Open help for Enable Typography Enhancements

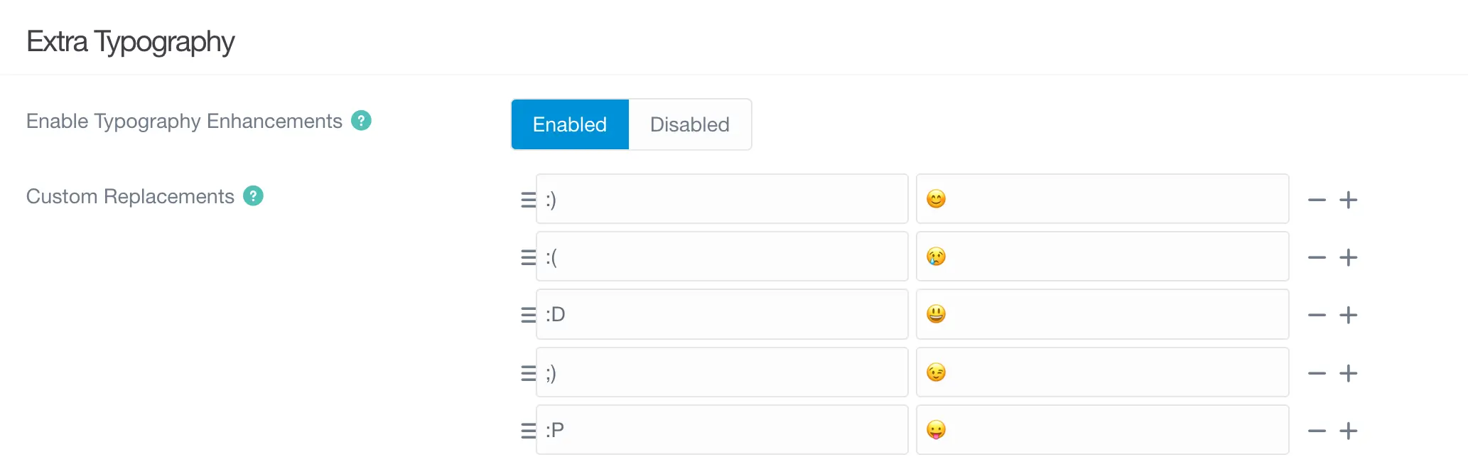click(361, 121)
